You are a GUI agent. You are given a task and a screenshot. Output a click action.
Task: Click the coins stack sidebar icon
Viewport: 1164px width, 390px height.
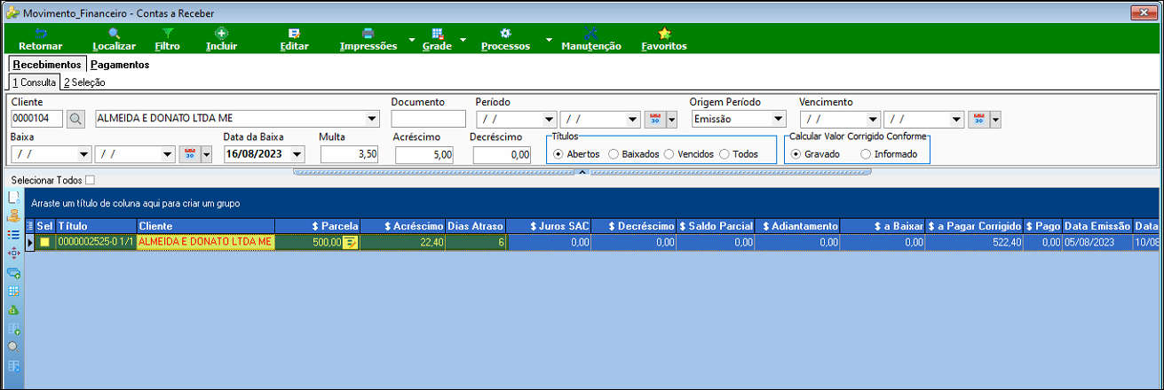pos(13,215)
